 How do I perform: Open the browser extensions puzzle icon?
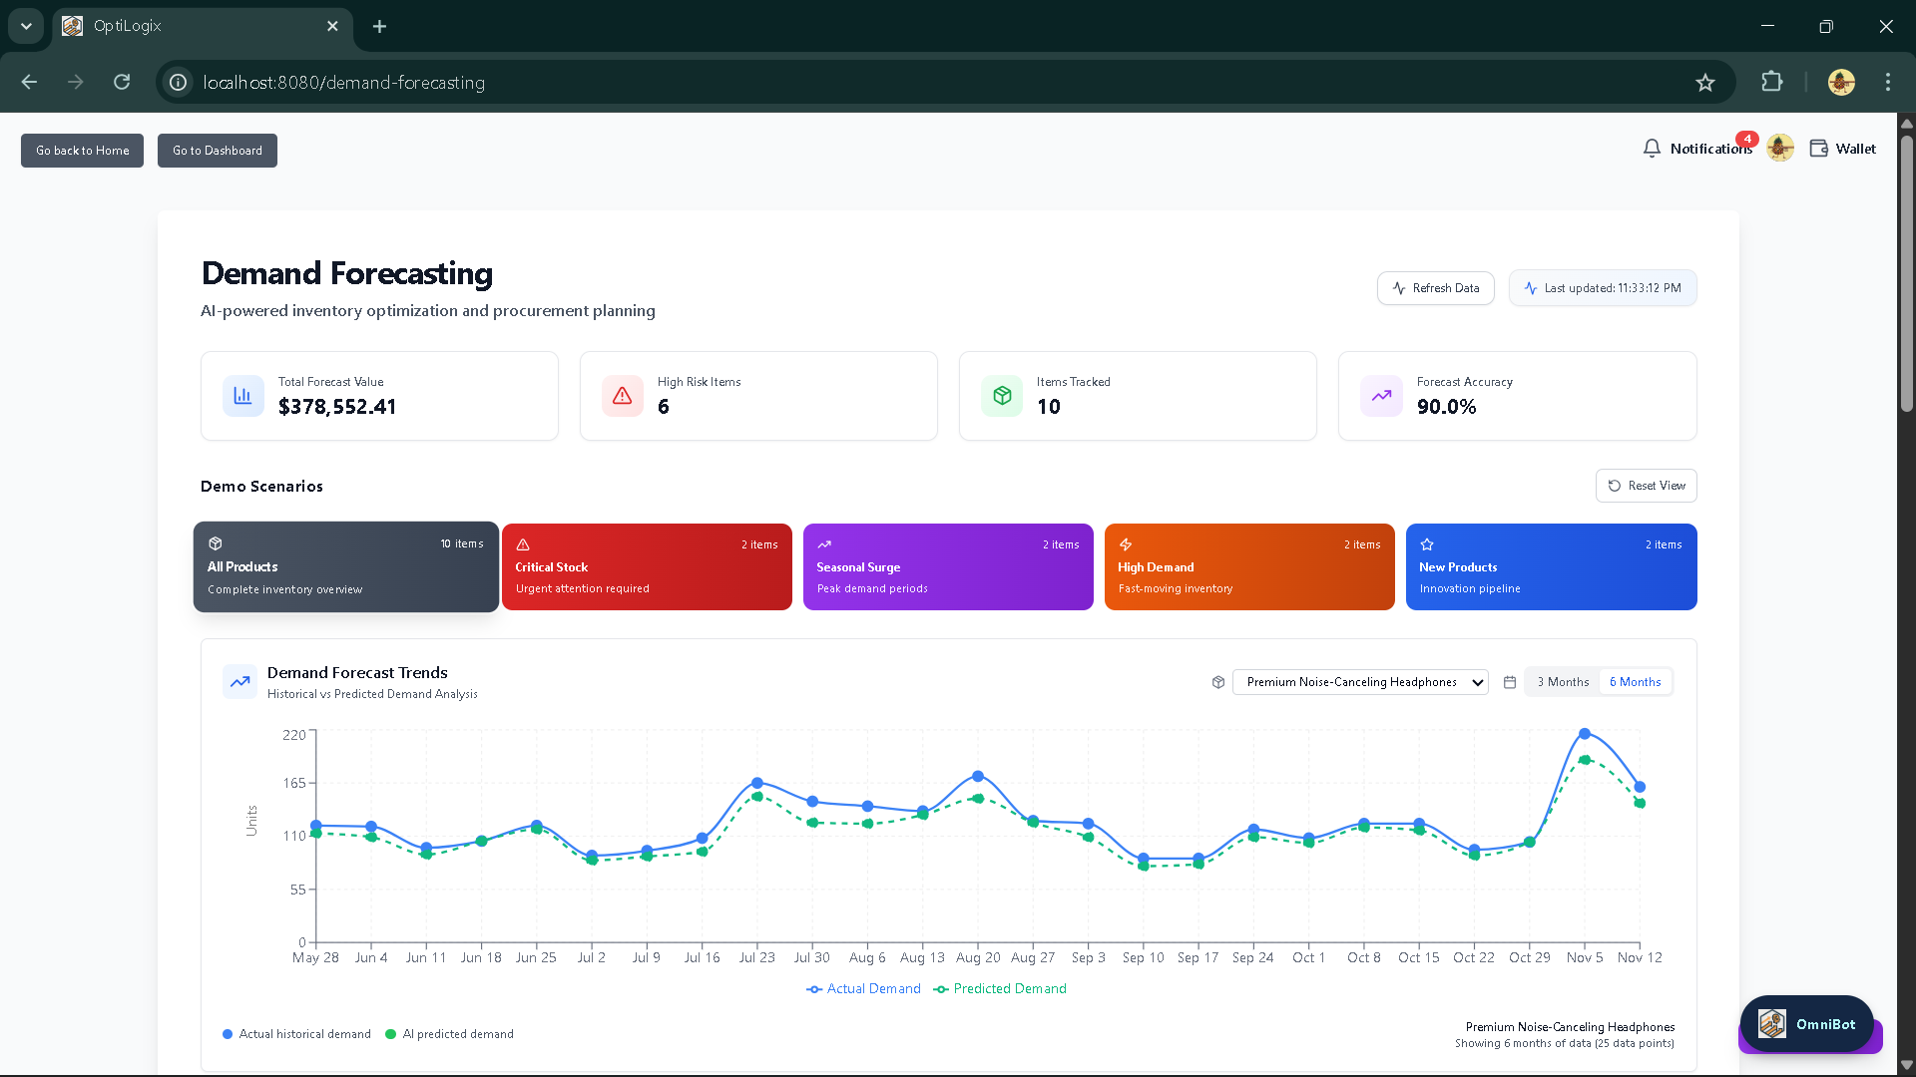click(1771, 83)
